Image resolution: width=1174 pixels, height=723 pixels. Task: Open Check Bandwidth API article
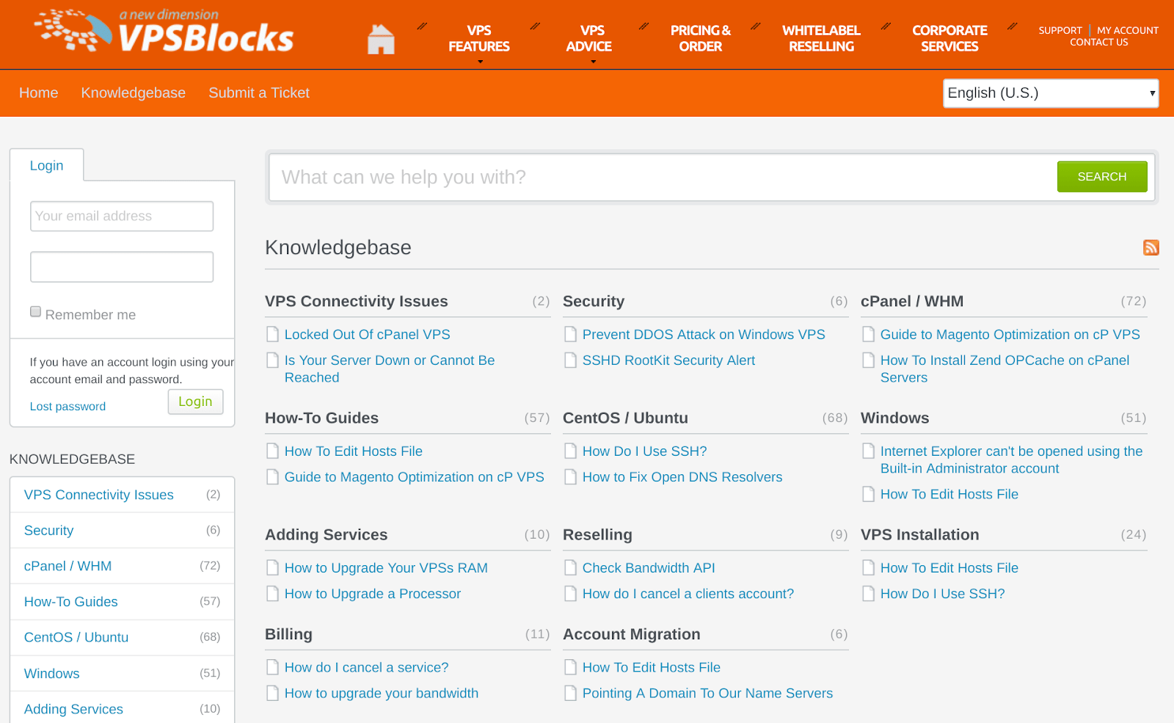pos(649,568)
